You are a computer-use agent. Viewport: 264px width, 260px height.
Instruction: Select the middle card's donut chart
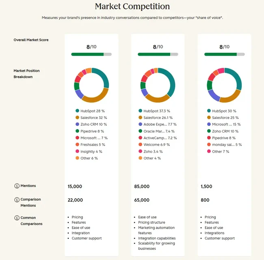[x=158, y=85]
